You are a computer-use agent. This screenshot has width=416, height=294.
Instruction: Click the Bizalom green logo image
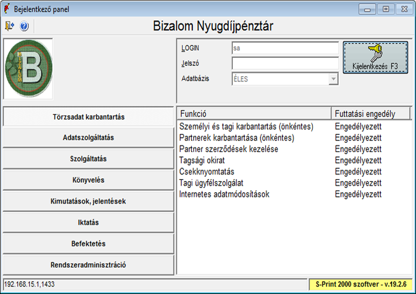[x=28, y=68]
